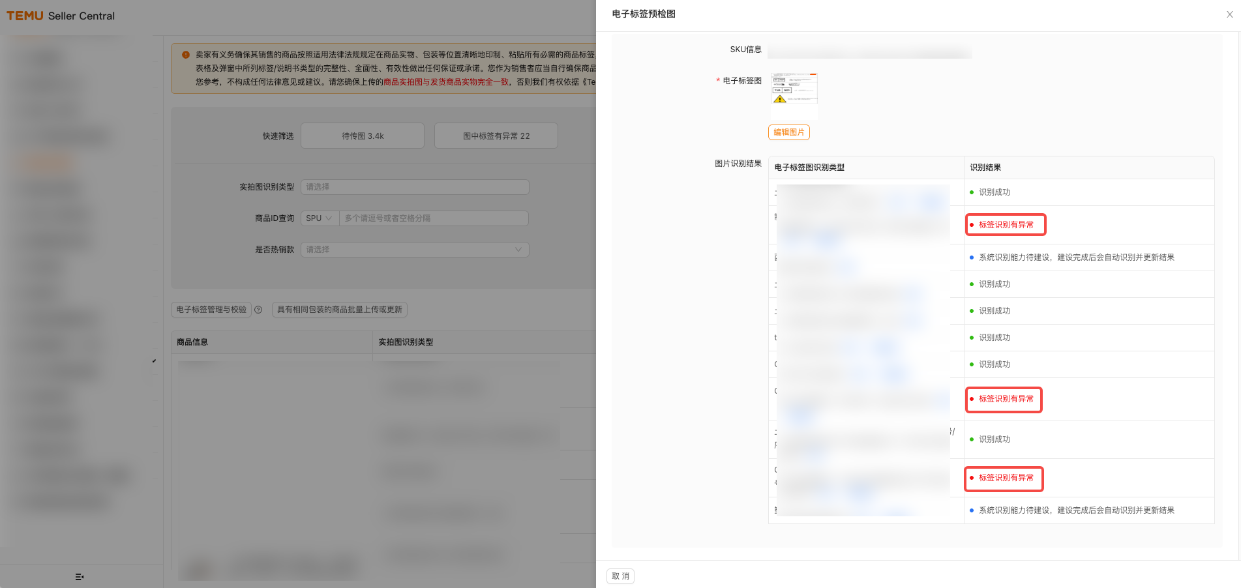Click the topmost 标签识别有异常 status
The image size is (1241, 588).
pos(1006,225)
